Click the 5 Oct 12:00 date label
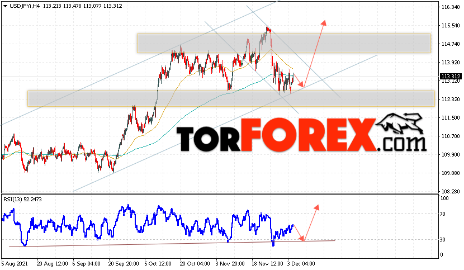The height and width of the screenshot is (270, 464). click(x=158, y=263)
